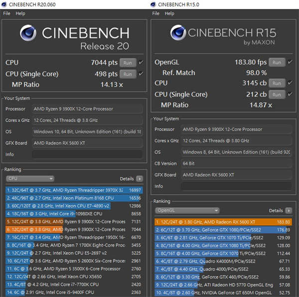Open File menu in Cinebench R15 window

[155, 13]
